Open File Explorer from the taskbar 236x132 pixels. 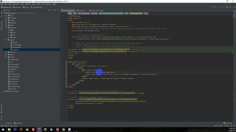point(9,129)
